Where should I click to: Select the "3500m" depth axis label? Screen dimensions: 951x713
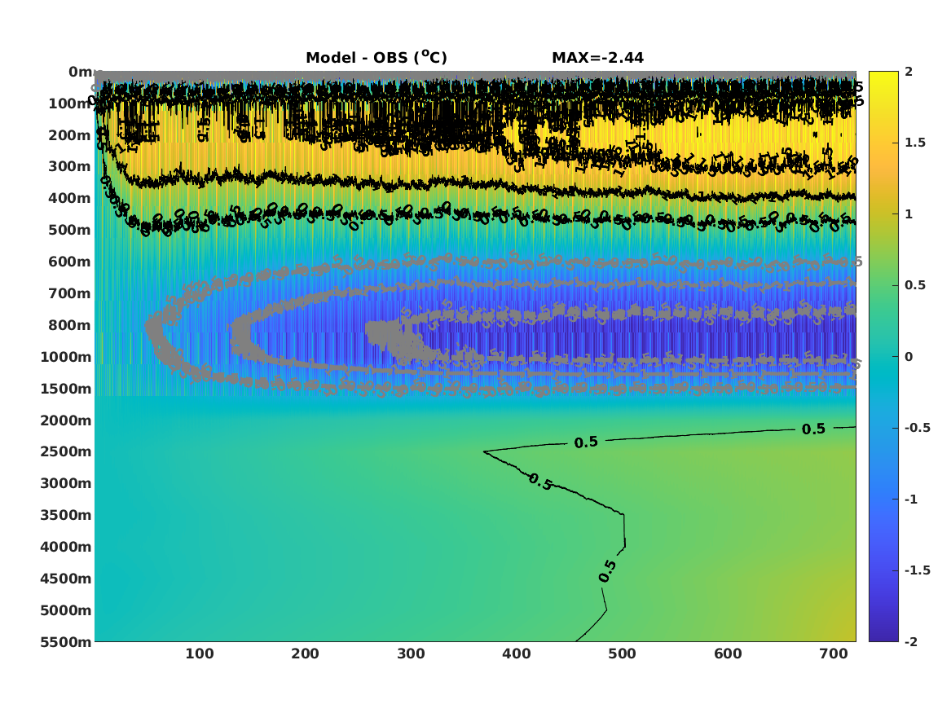click(66, 515)
